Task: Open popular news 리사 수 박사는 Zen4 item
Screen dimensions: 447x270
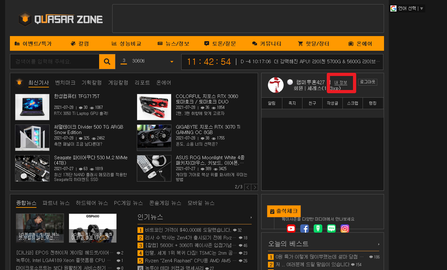Action: tap(191, 238)
